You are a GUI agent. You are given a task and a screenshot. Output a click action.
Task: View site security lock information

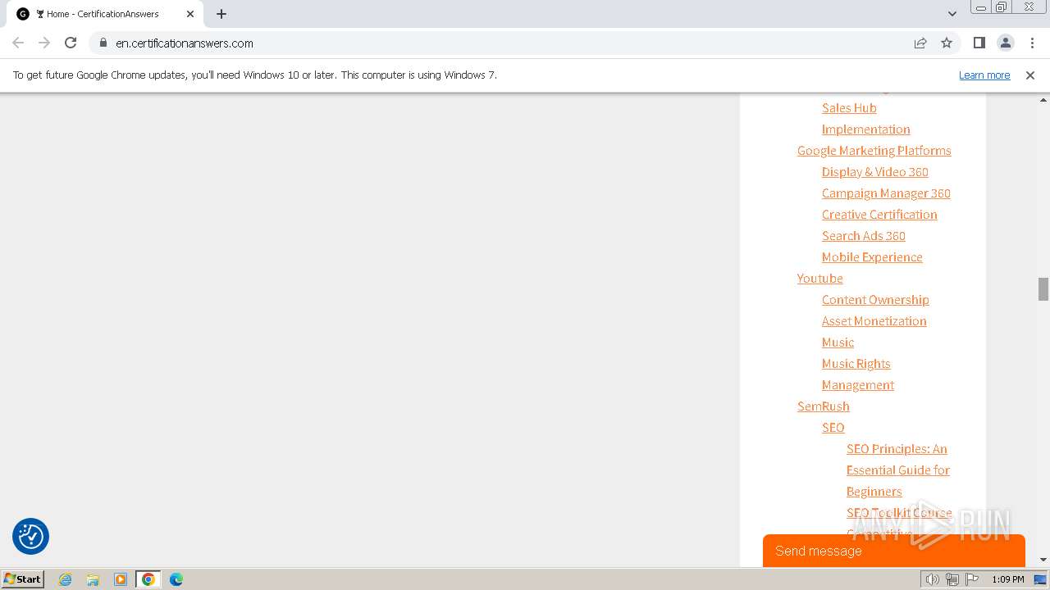[103, 43]
